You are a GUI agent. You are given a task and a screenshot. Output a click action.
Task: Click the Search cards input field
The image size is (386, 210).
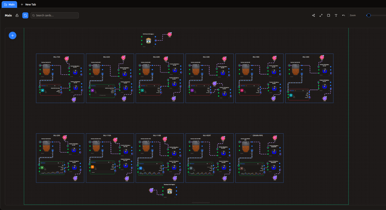click(55, 15)
